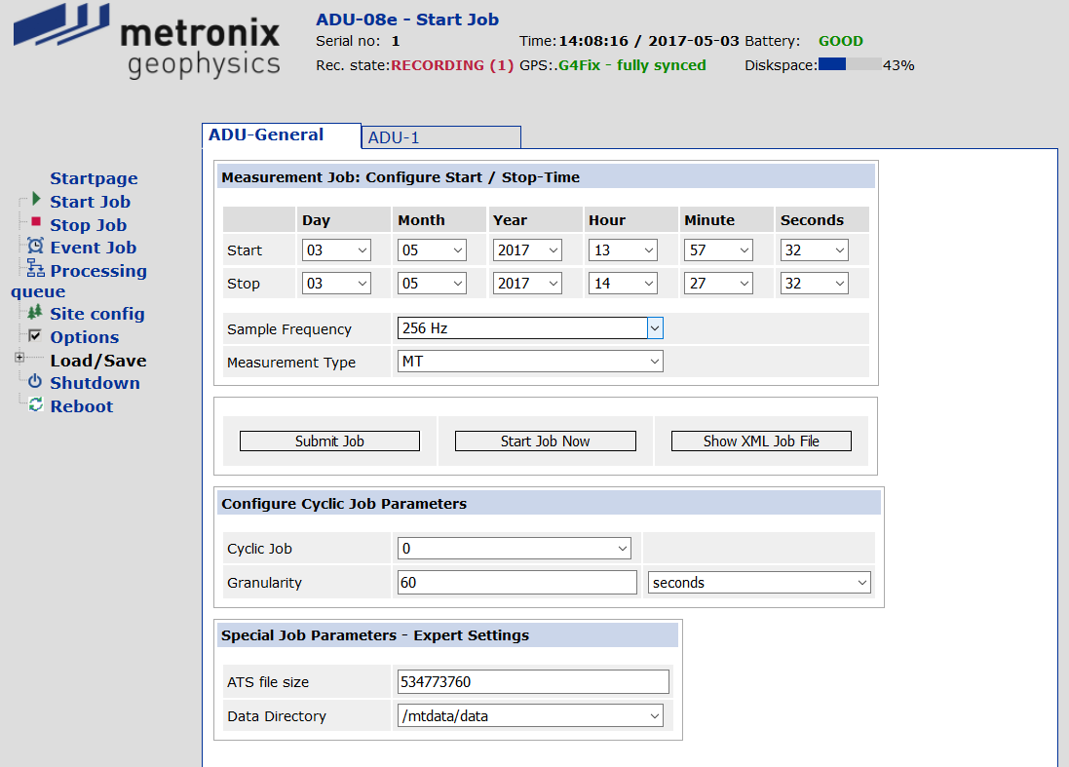Open the Cyclic Job dropdown

pyautogui.click(x=515, y=548)
